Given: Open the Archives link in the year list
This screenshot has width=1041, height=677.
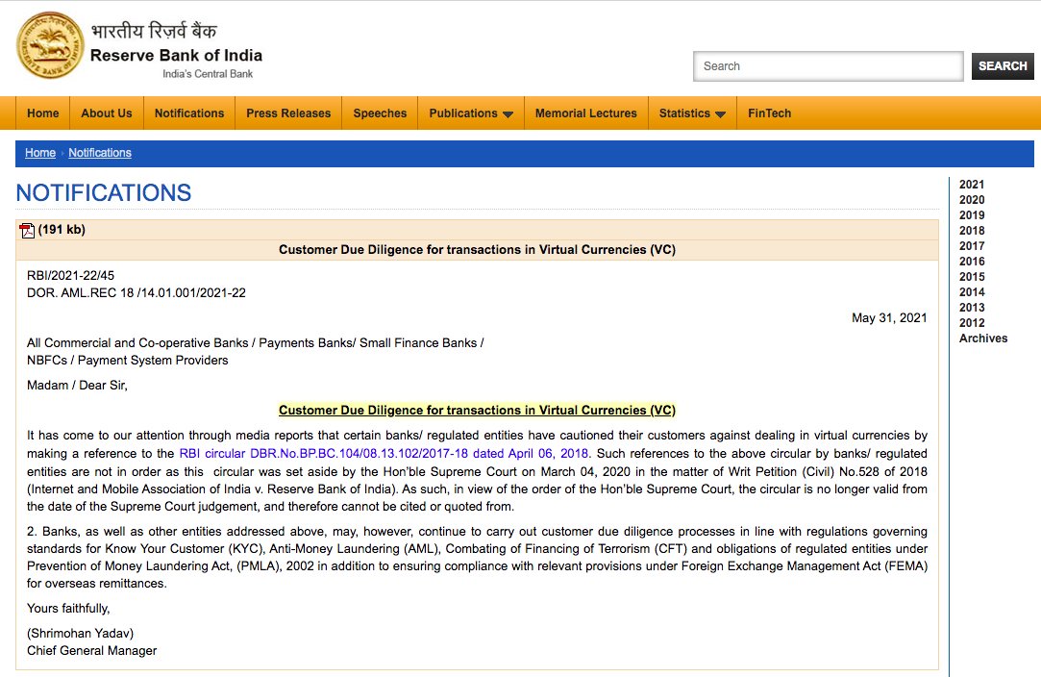Looking at the screenshot, I should (983, 338).
